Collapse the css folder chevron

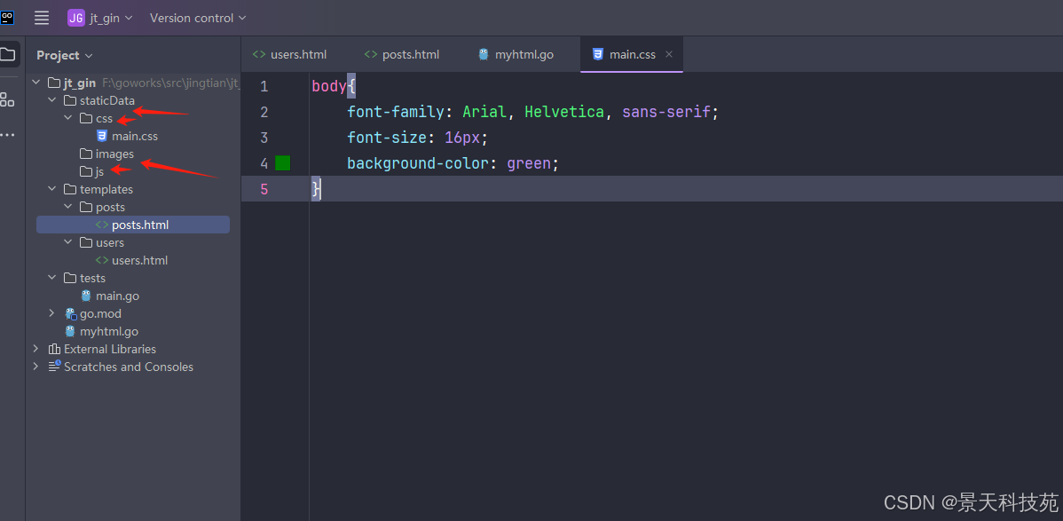[67, 118]
